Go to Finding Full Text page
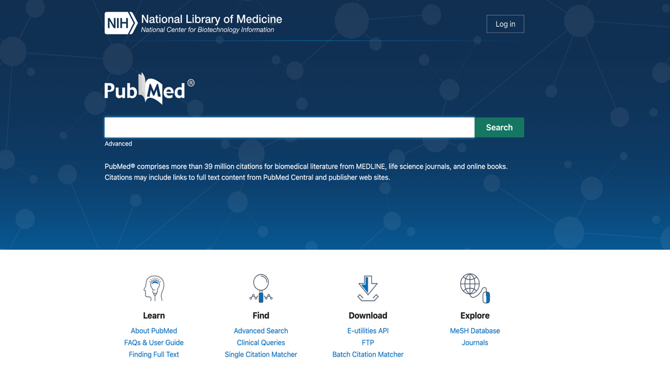This screenshot has width=670, height=391. [154, 355]
